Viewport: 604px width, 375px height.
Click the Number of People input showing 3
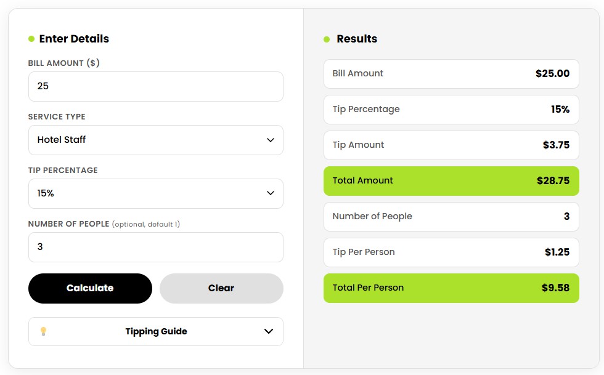155,247
